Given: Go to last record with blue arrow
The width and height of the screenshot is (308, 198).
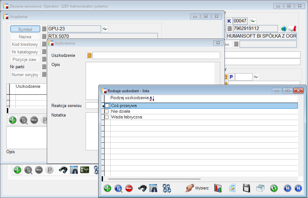Looking at the screenshot, I should click(298, 189).
